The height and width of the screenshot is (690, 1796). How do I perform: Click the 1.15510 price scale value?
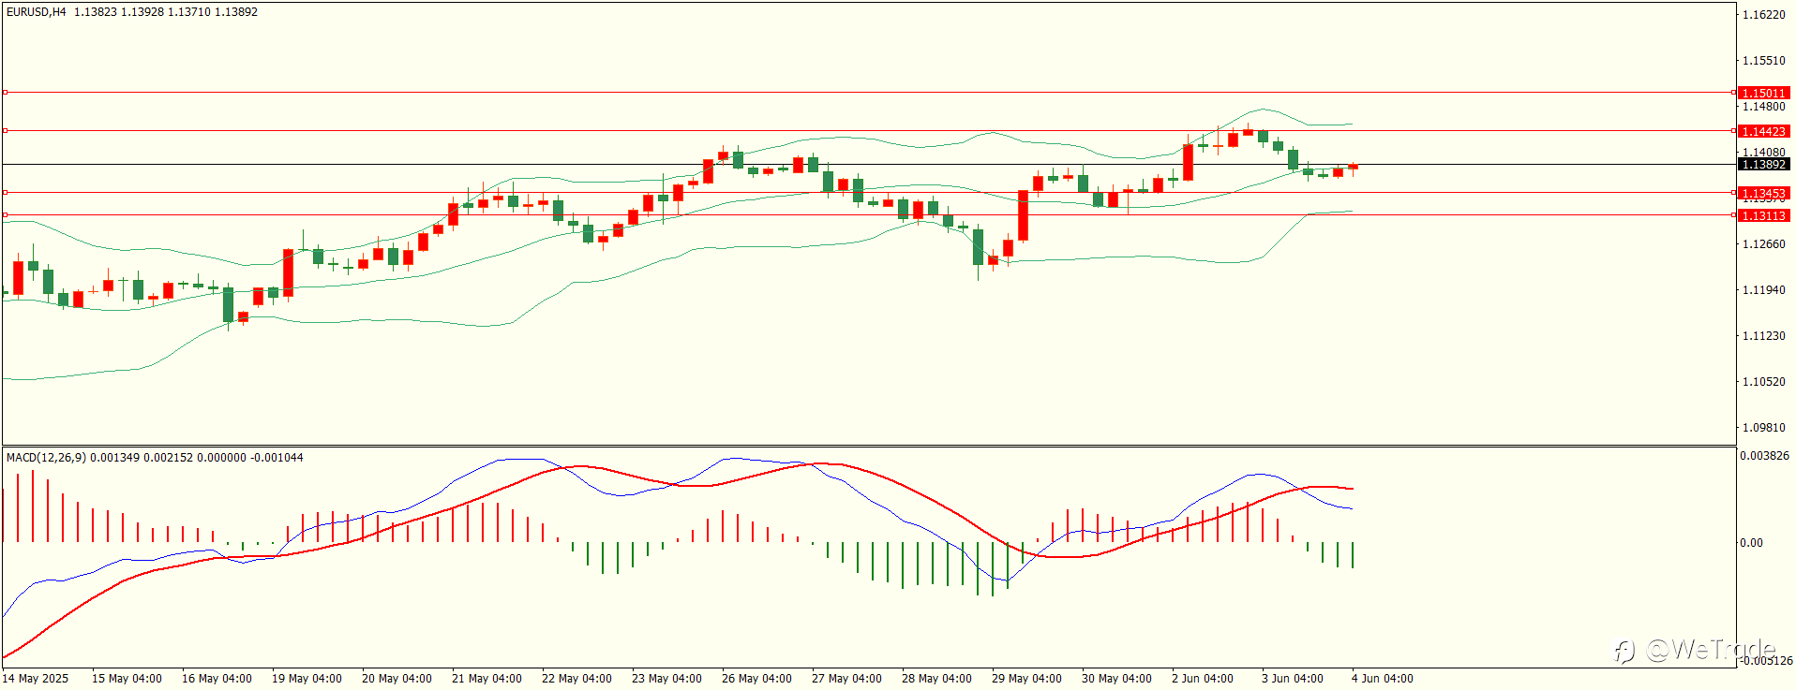pos(1763,61)
